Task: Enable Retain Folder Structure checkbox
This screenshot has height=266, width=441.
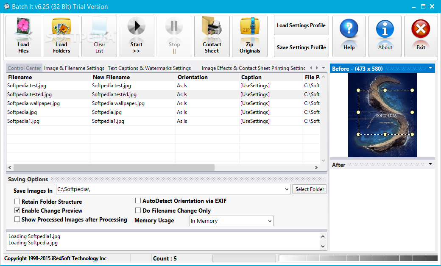Action: (x=17, y=201)
